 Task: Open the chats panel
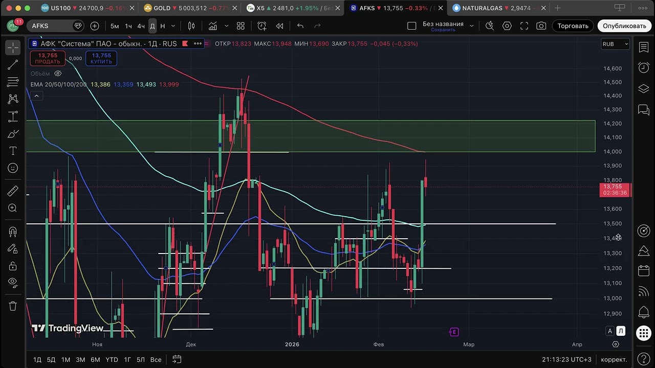[x=644, y=109]
